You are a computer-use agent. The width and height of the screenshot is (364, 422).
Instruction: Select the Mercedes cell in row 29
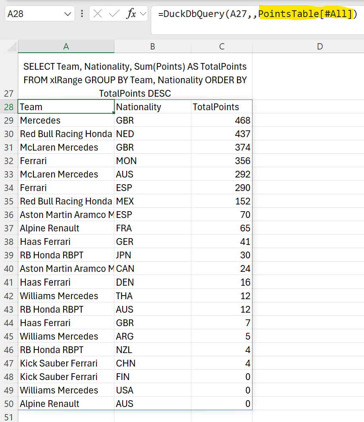[66, 120]
